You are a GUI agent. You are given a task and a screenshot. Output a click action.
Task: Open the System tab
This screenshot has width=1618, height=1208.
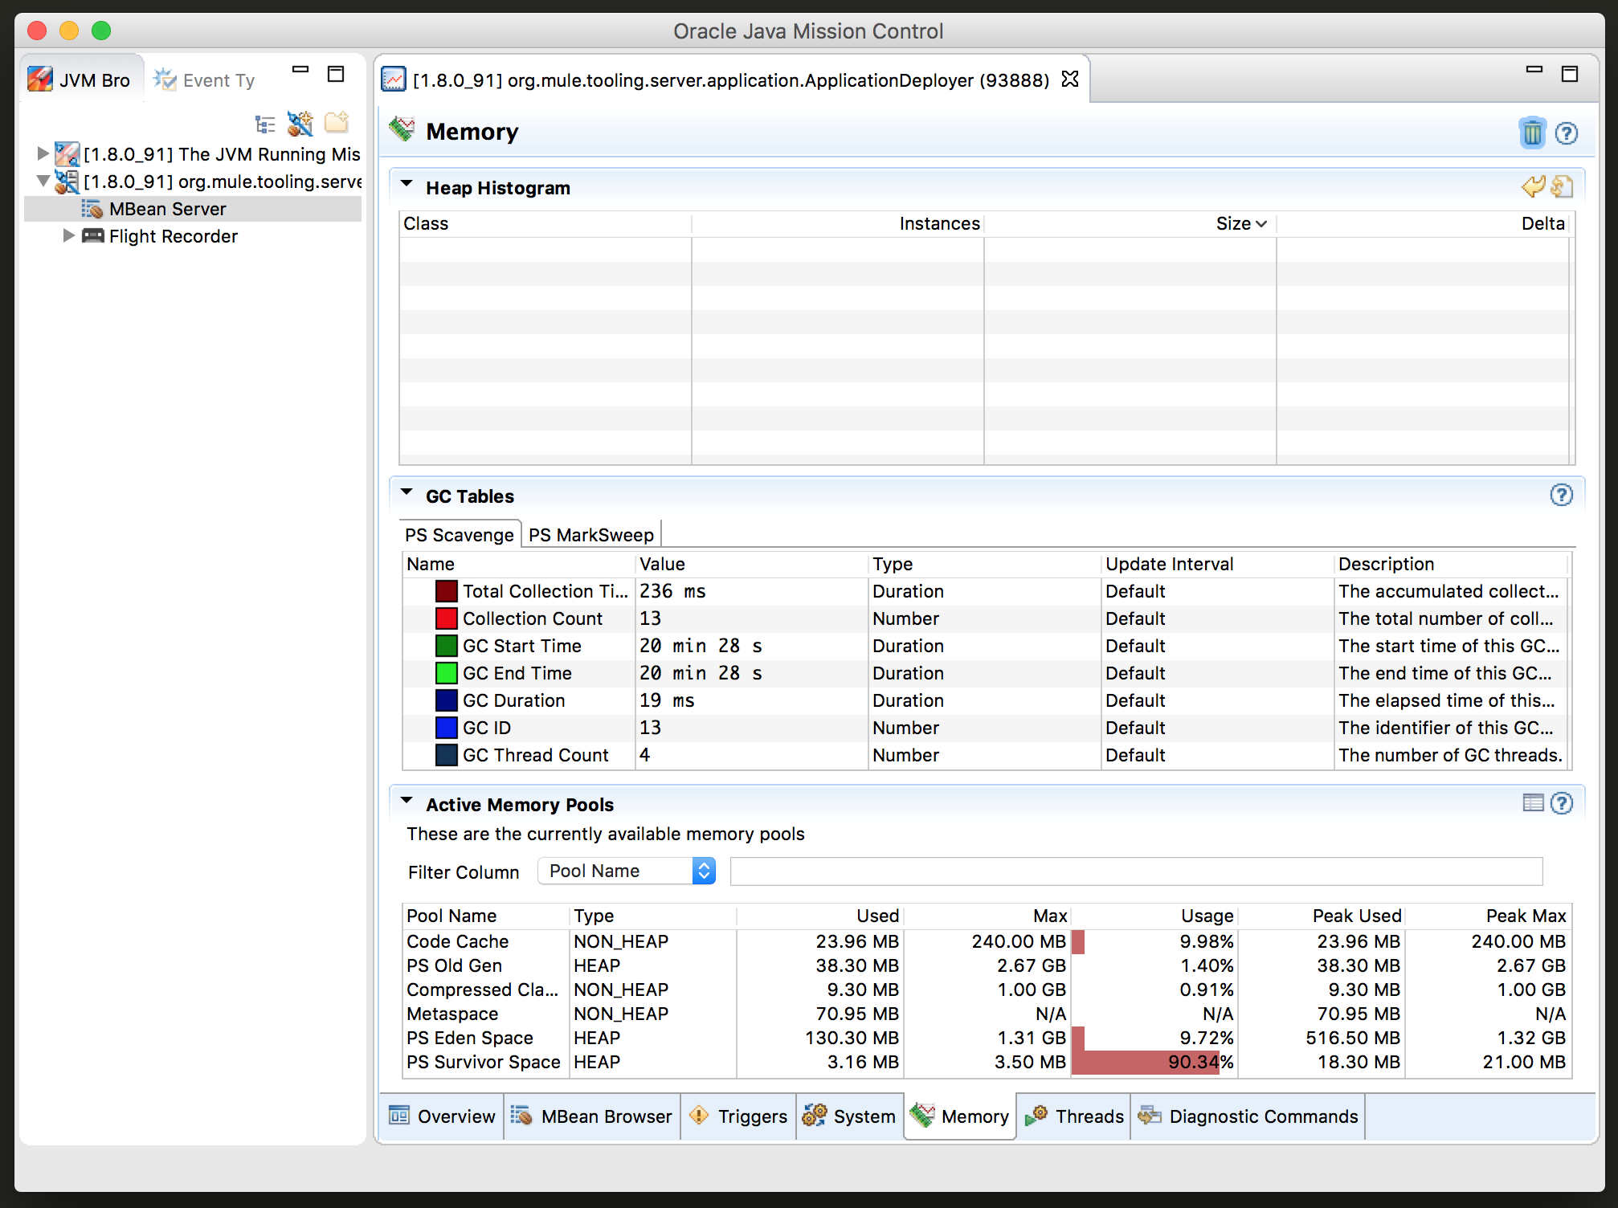850,1116
